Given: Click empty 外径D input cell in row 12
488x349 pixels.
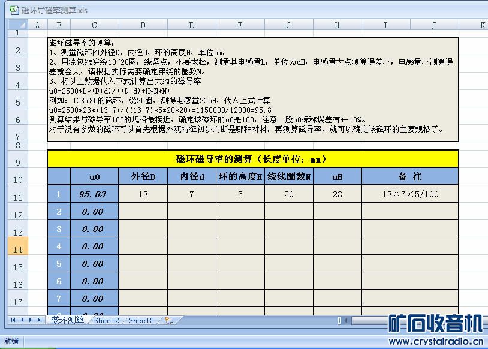Looking at the screenshot, I should click(143, 212).
